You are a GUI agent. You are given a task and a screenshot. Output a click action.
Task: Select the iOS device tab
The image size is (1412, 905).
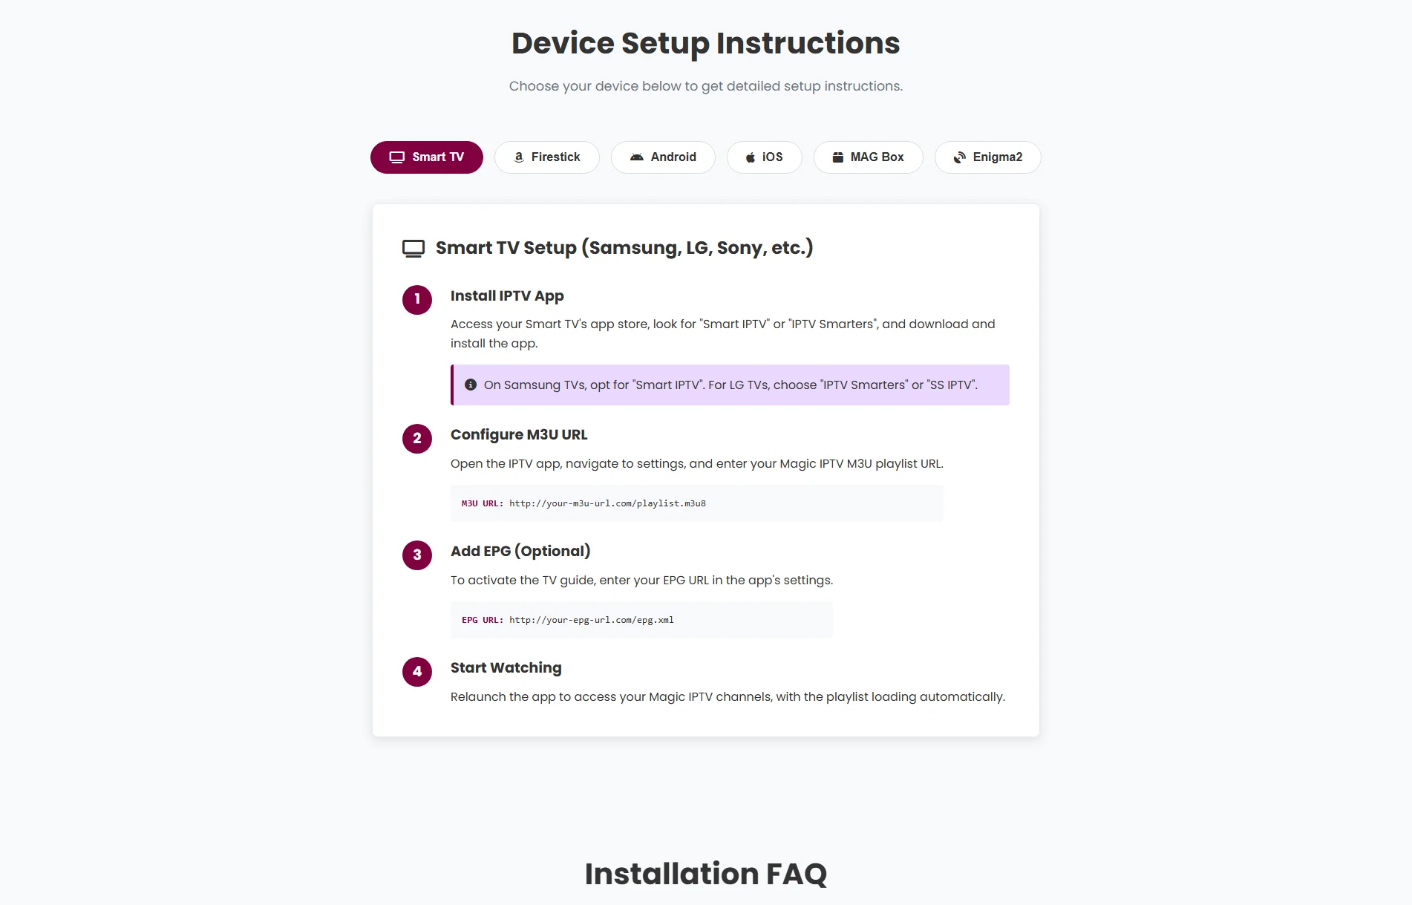765,157
